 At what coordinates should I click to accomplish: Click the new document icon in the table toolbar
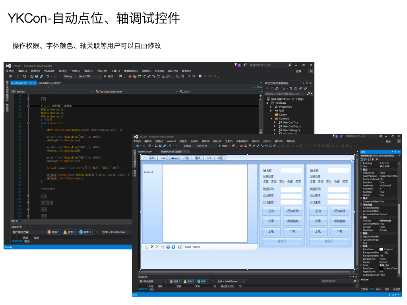click(x=146, y=247)
